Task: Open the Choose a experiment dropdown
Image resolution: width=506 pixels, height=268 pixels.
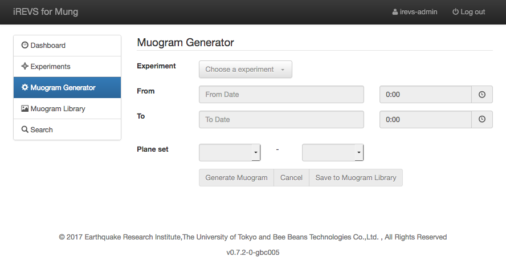Action: click(x=245, y=70)
